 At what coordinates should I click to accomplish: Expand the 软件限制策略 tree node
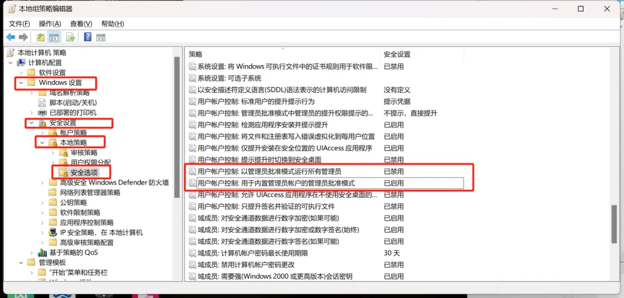coord(42,212)
